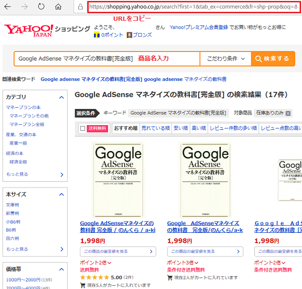Click the orange 検索する button
302x289 pixels.
(x=273, y=59)
